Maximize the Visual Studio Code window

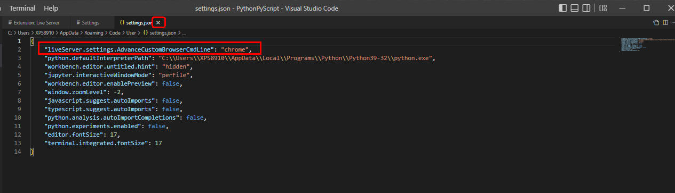click(647, 8)
